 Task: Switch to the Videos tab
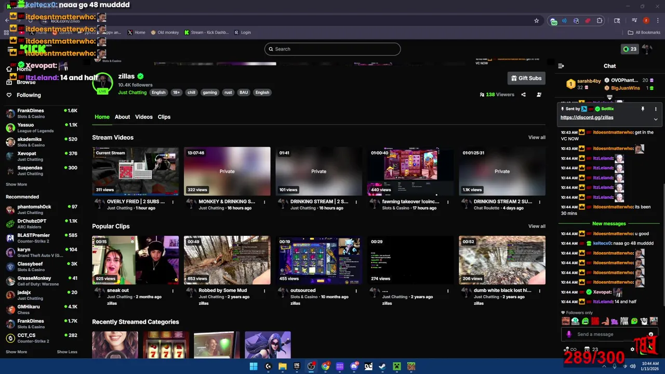tap(144, 117)
